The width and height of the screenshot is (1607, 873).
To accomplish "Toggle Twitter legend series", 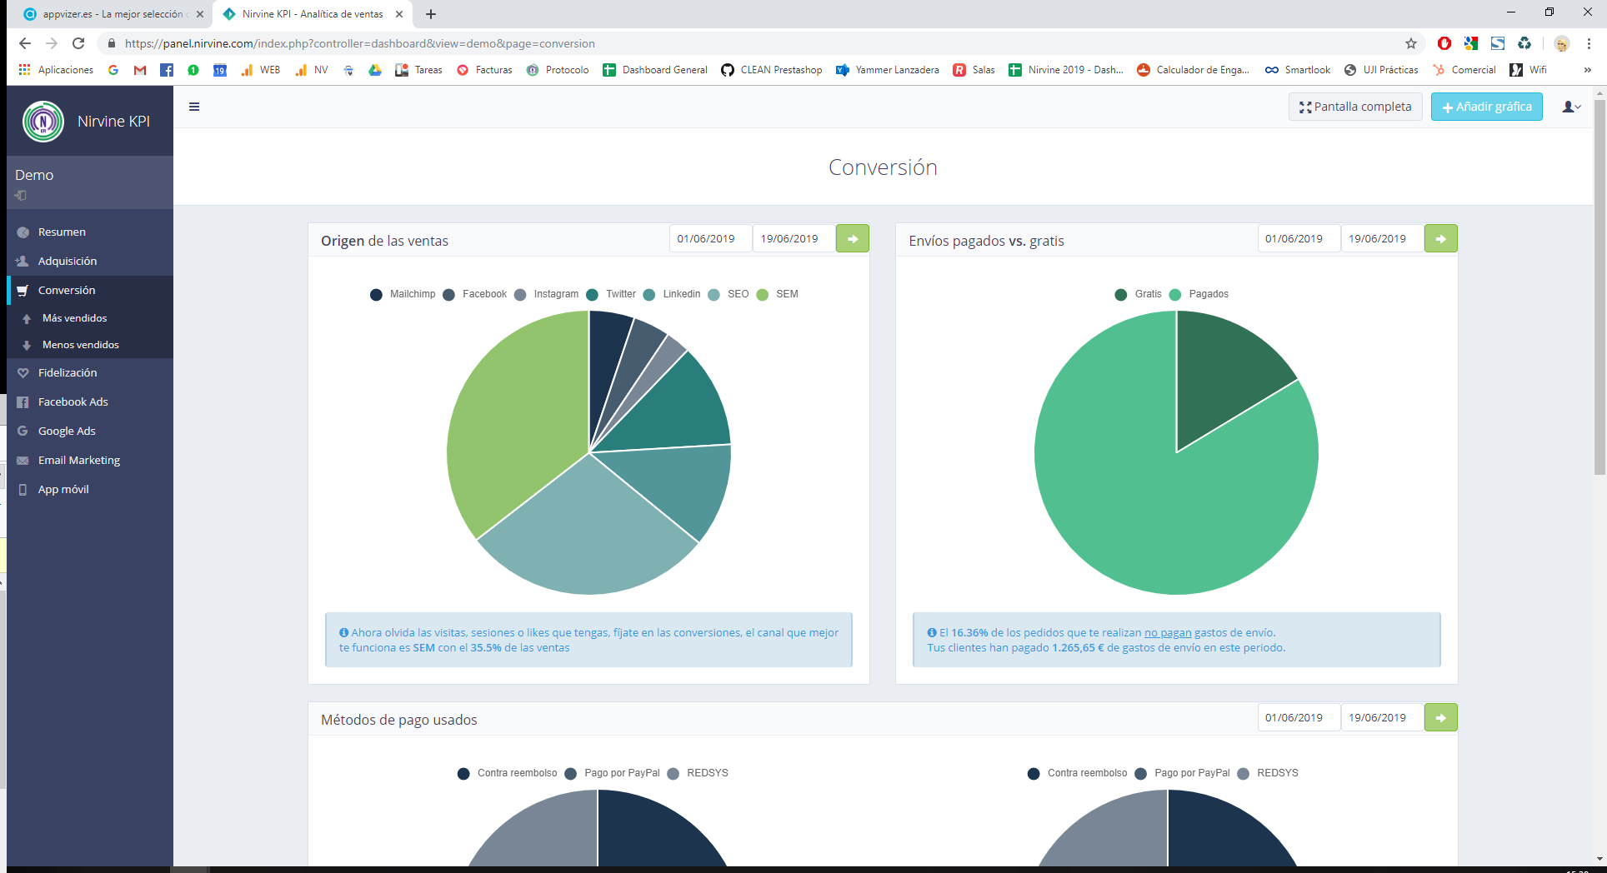I will [611, 294].
